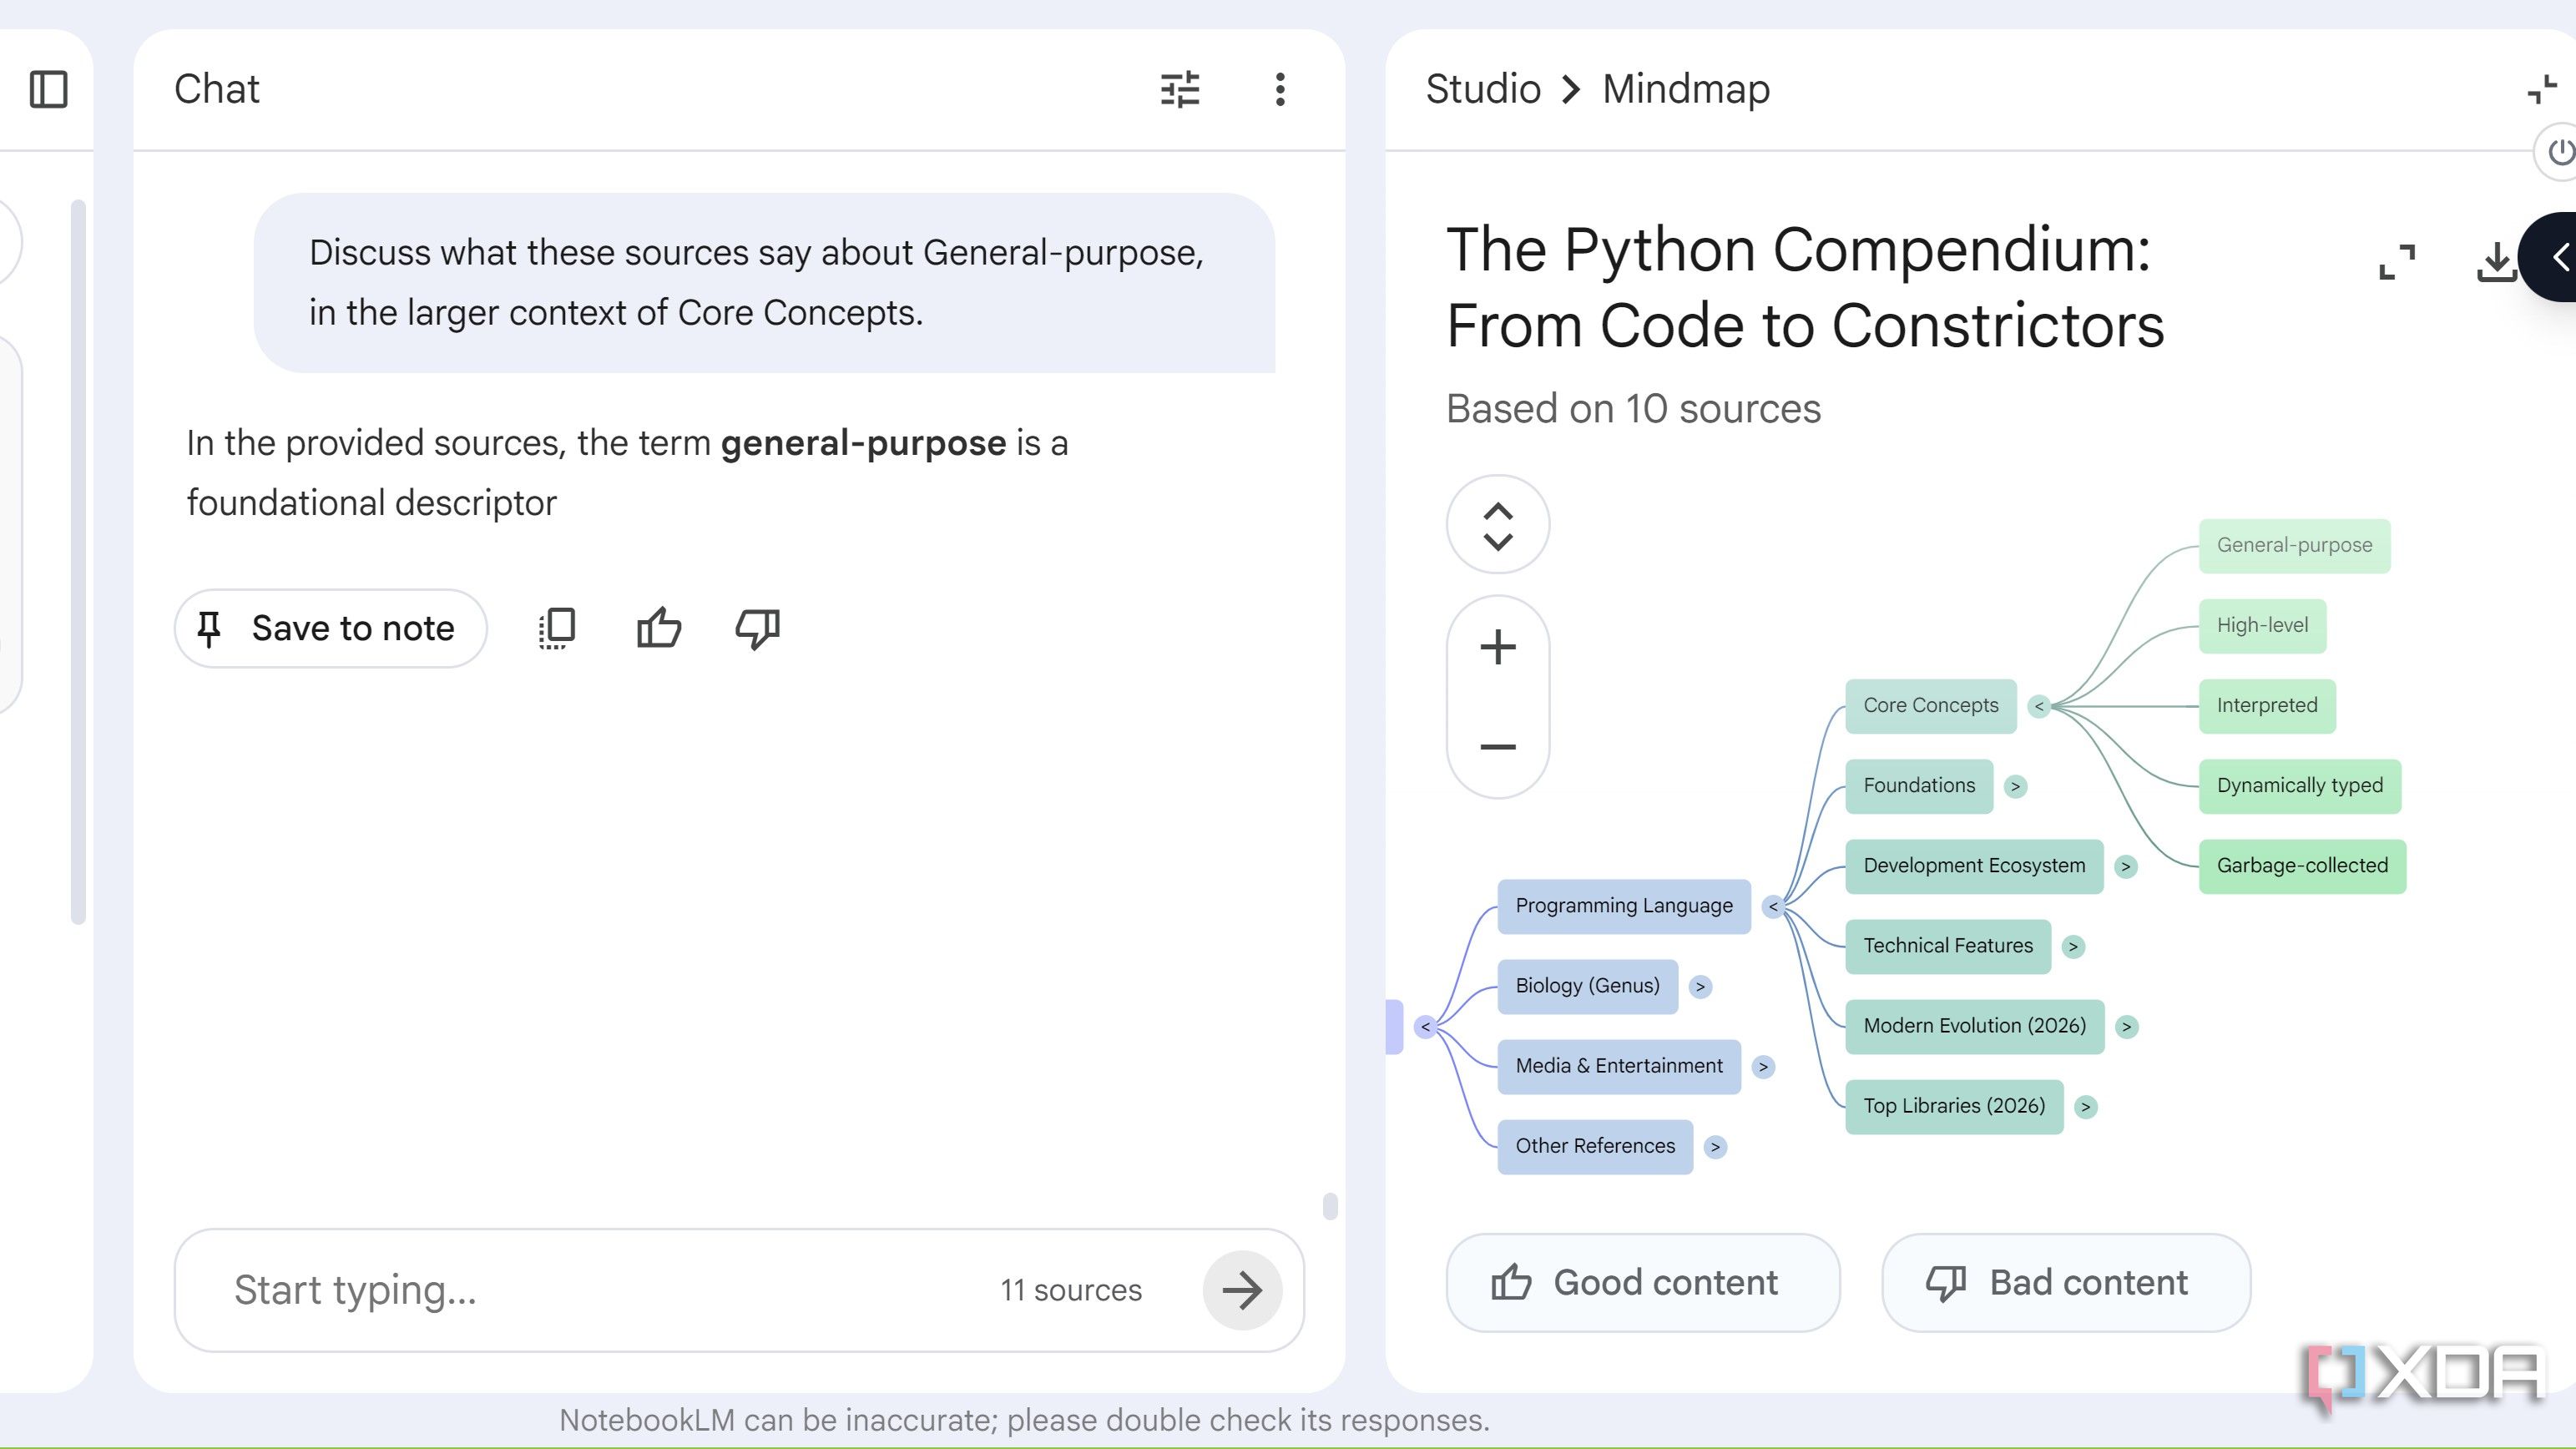Click the Save to note button

pos(330,628)
